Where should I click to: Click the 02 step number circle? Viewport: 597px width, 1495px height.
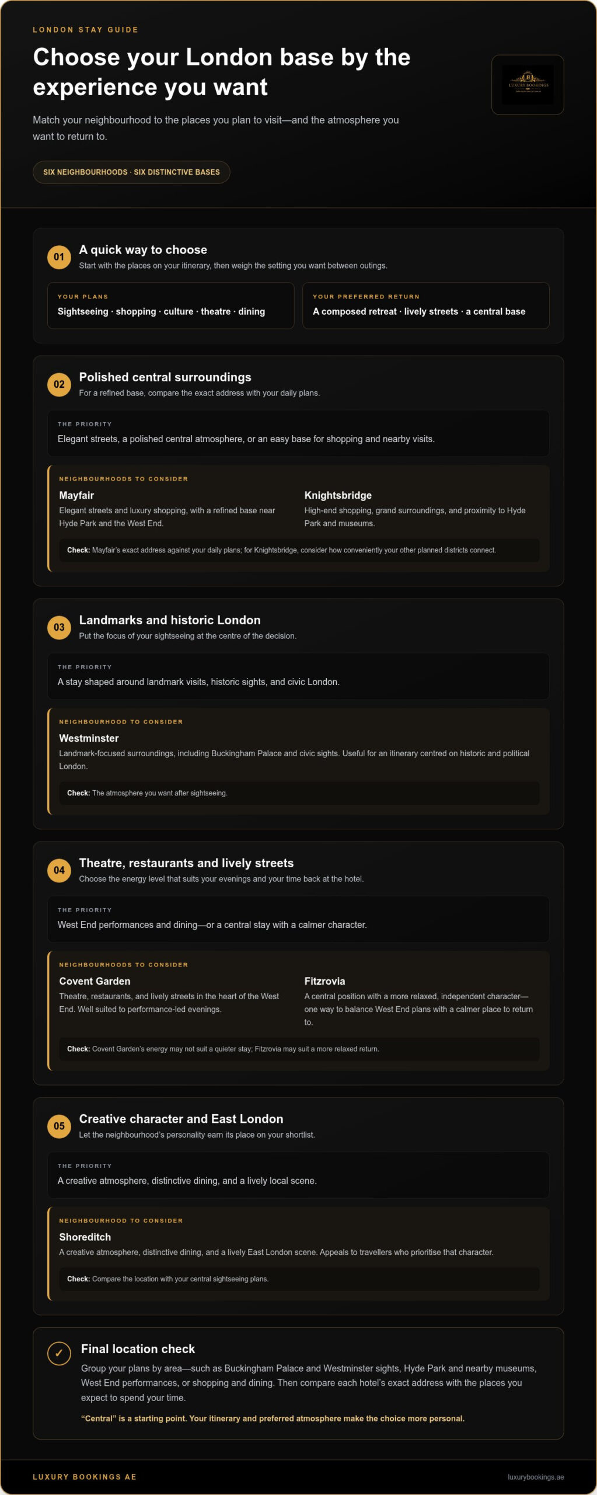59,384
